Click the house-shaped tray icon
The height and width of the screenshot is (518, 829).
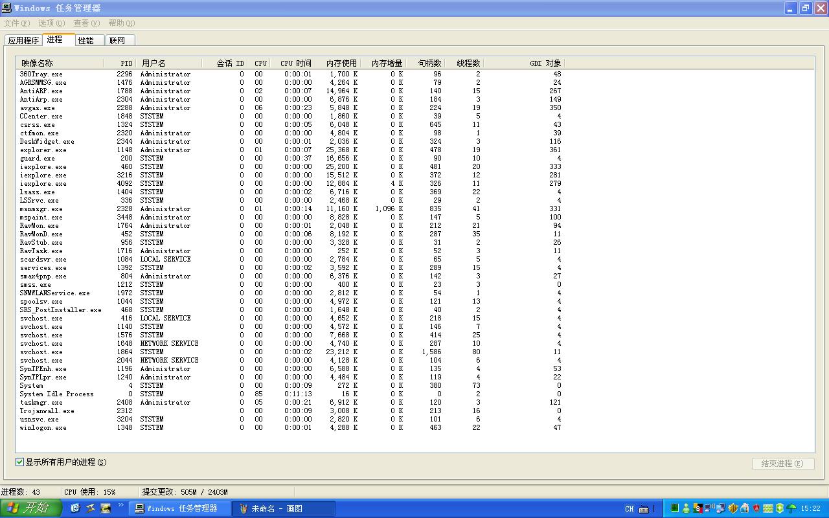coord(745,508)
